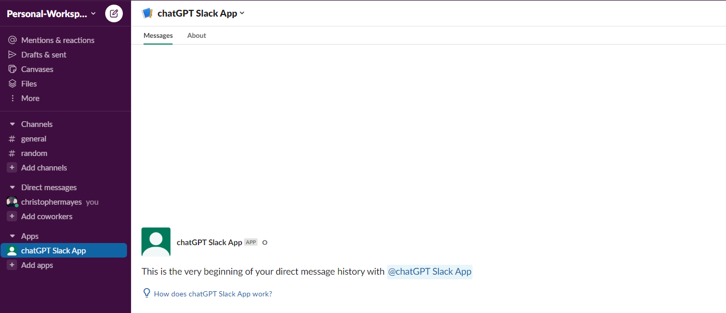The width and height of the screenshot is (726, 313).
Task: Collapse the Channels section
Action: point(12,124)
